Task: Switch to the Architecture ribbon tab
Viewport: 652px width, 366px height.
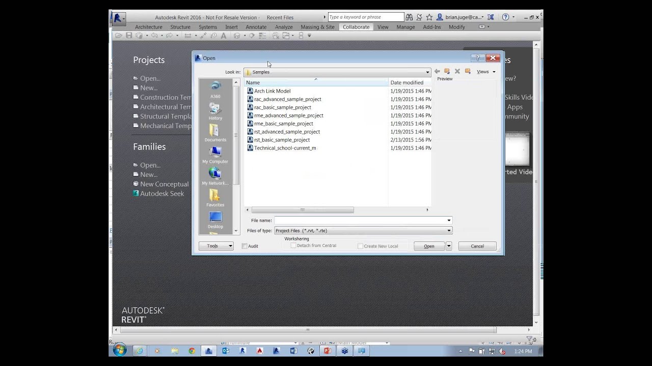Action: click(149, 27)
